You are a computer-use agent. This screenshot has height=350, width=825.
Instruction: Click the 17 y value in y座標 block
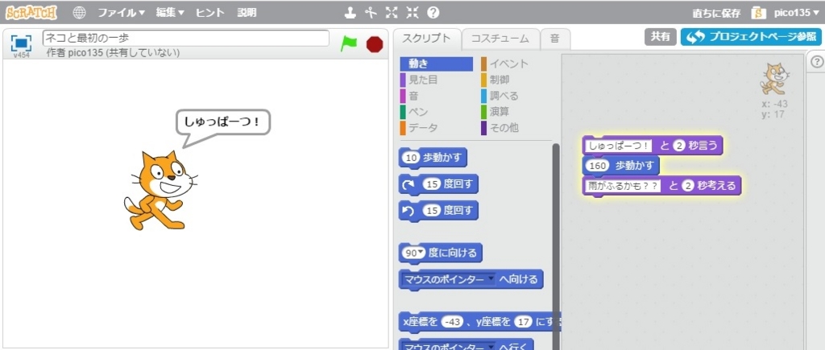523,322
